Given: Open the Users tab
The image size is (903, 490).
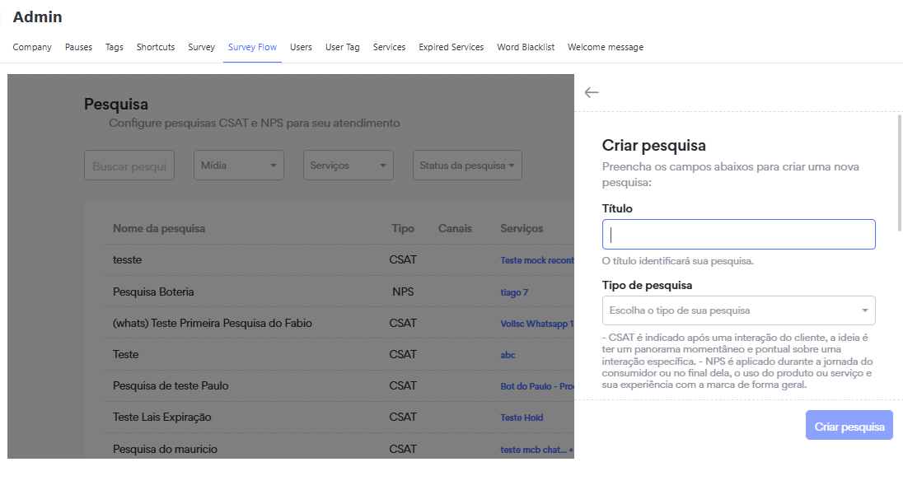Looking at the screenshot, I should [301, 47].
